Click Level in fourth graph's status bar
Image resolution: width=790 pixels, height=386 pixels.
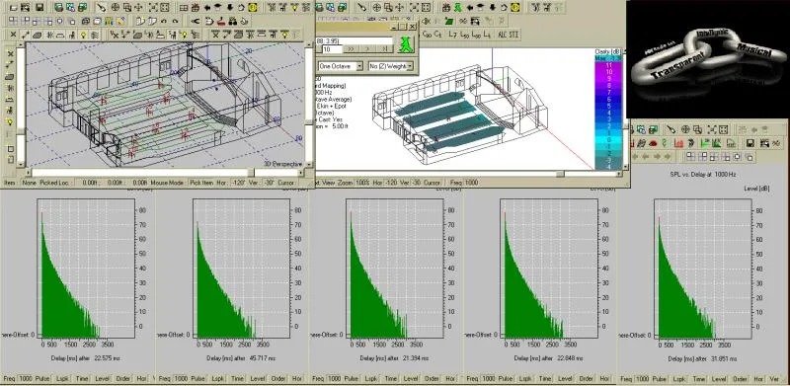[565, 378]
